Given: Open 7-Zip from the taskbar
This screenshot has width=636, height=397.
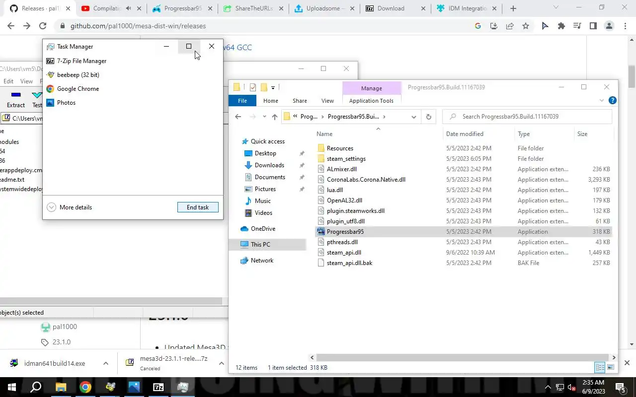Looking at the screenshot, I should pyautogui.click(x=159, y=387).
